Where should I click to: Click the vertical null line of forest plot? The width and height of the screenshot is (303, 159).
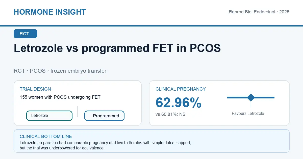(251, 99)
